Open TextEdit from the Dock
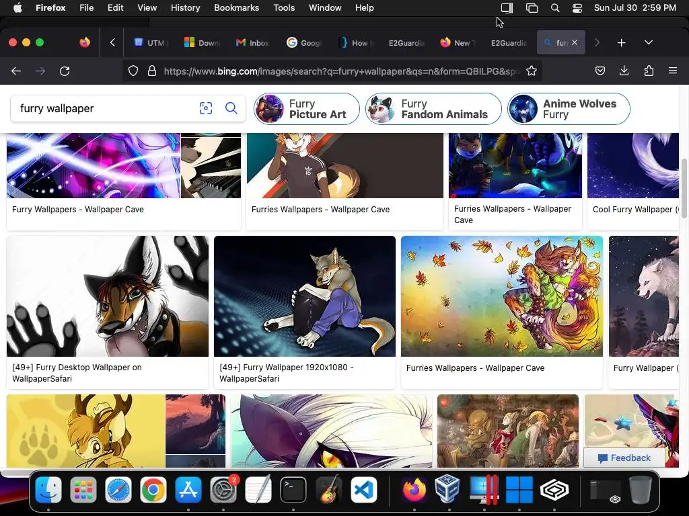Image resolution: width=689 pixels, height=516 pixels. (x=258, y=490)
